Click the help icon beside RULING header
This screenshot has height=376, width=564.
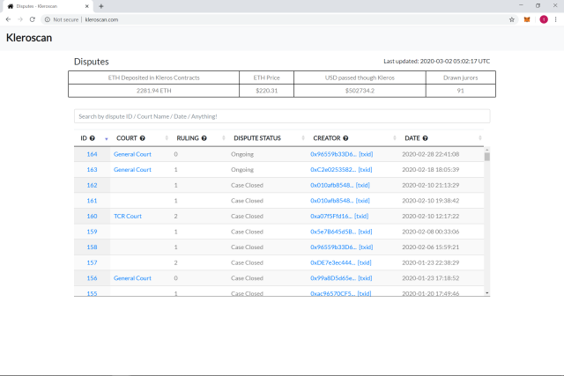[x=204, y=138]
